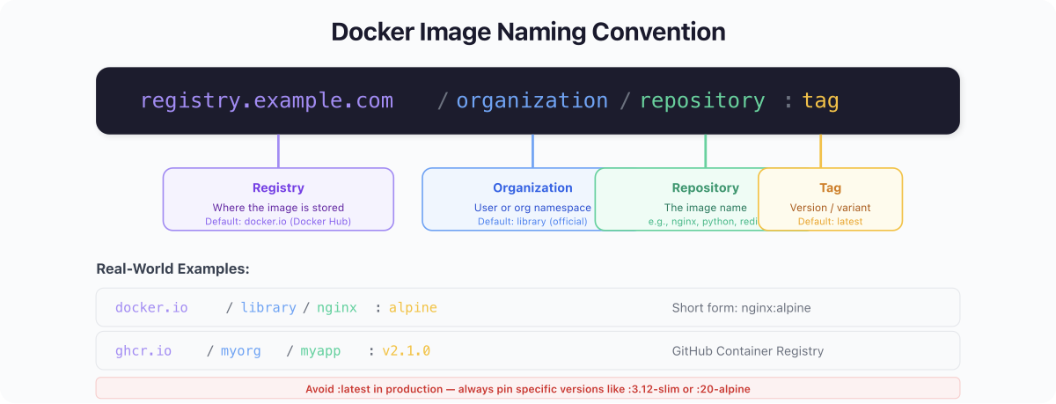Click 'library' in the first example row

pyautogui.click(x=268, y=307)
